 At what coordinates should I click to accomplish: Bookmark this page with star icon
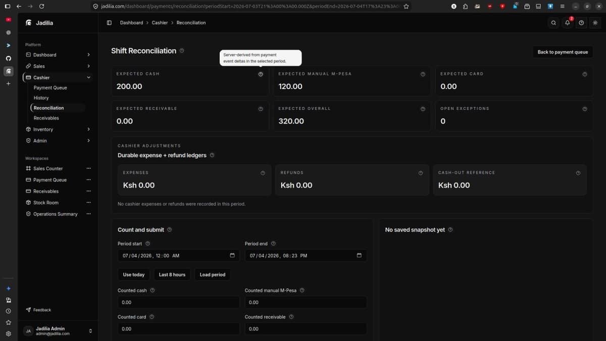pyautogui.click(x=406, y=6)
